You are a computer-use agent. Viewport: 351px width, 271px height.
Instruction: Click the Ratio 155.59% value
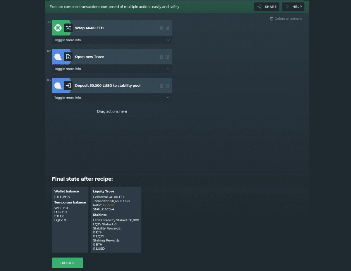109,205
